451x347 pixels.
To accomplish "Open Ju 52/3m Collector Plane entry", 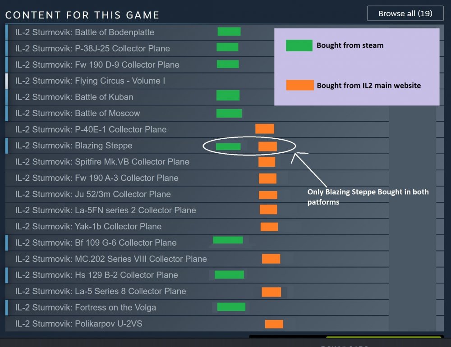I will [x=93, y=195].
